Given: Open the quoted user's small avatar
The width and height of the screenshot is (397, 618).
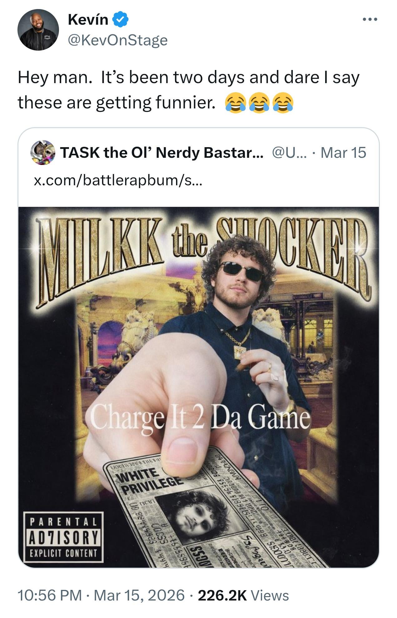Looking at the screenshot, I should tap(43, 152).
